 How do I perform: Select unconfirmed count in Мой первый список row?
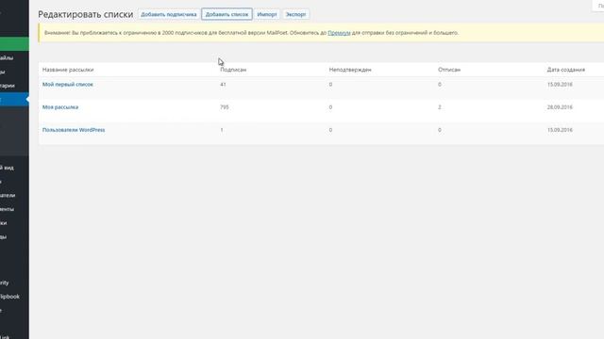330,84
